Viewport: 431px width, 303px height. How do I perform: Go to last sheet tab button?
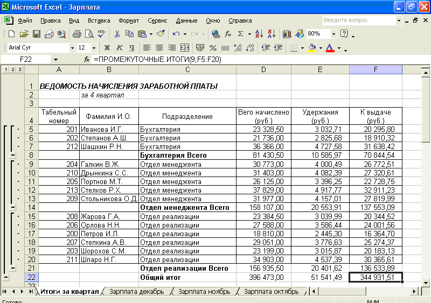31,291
